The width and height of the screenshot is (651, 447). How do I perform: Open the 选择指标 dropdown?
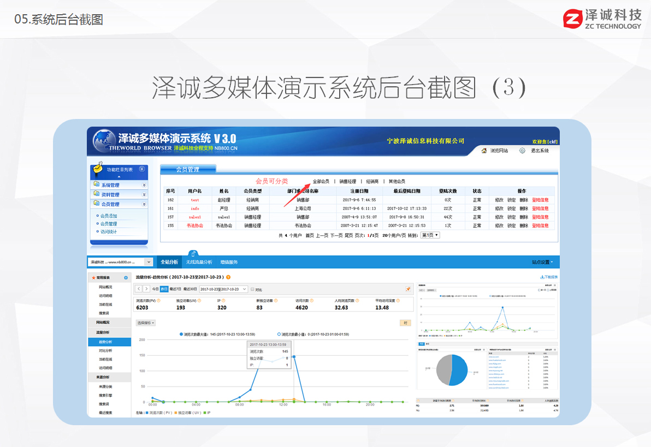[x=145, y=323]
